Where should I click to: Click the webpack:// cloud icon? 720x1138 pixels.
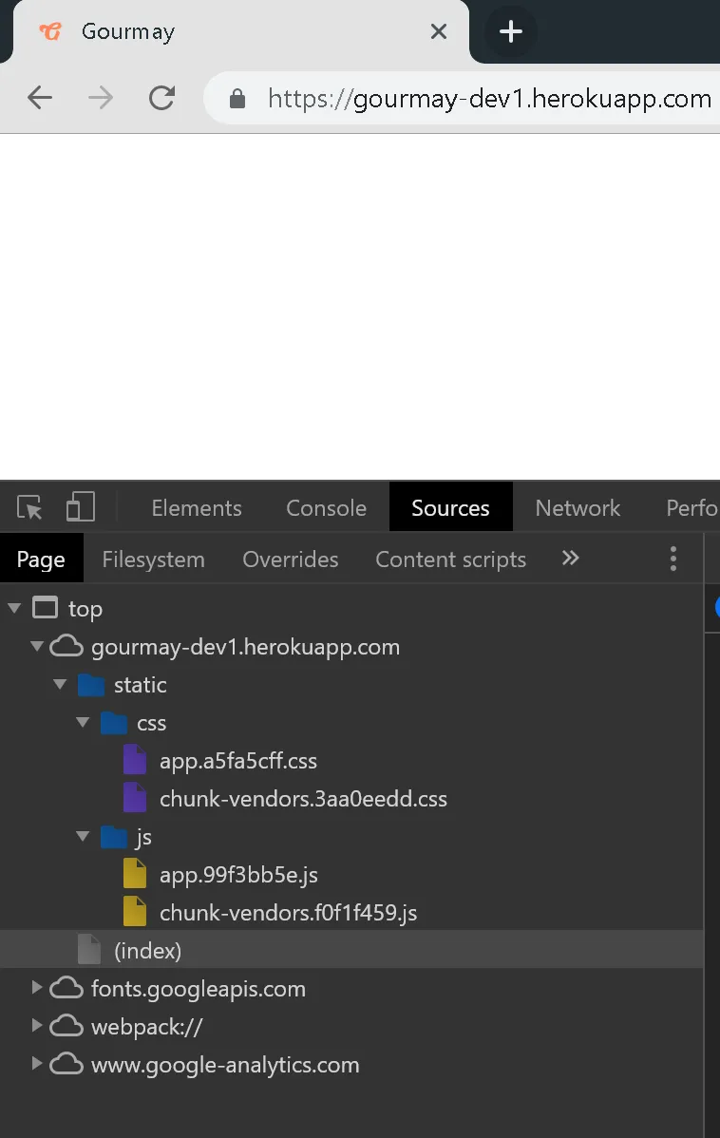point(66,1026)
